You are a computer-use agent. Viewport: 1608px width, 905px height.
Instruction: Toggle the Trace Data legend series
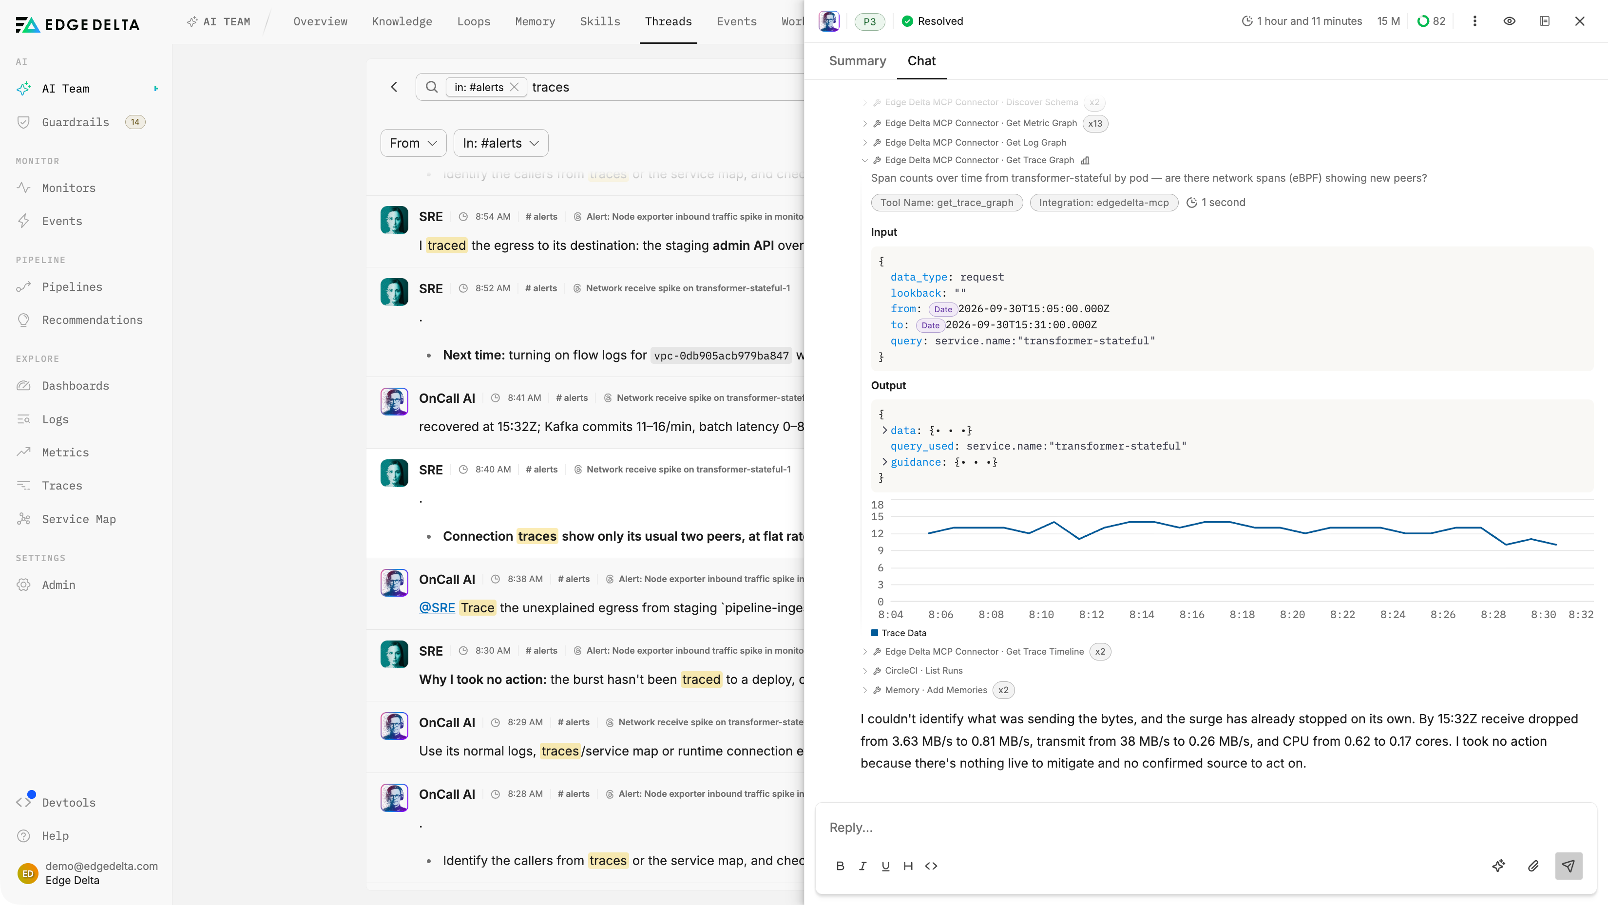click(899, 633)
